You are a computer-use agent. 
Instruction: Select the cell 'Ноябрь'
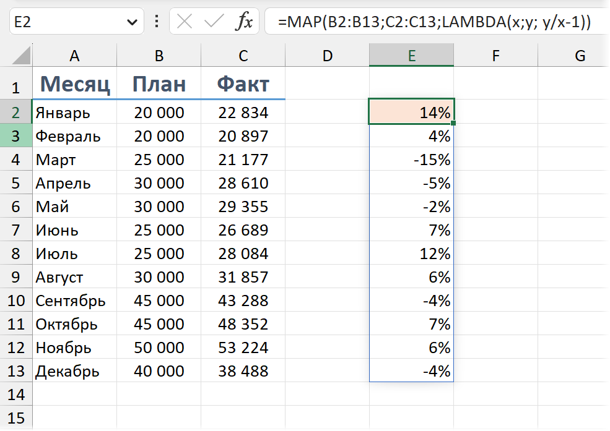[75, 348]
